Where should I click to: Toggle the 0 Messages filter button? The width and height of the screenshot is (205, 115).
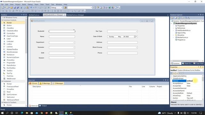(x=58, y=83)
